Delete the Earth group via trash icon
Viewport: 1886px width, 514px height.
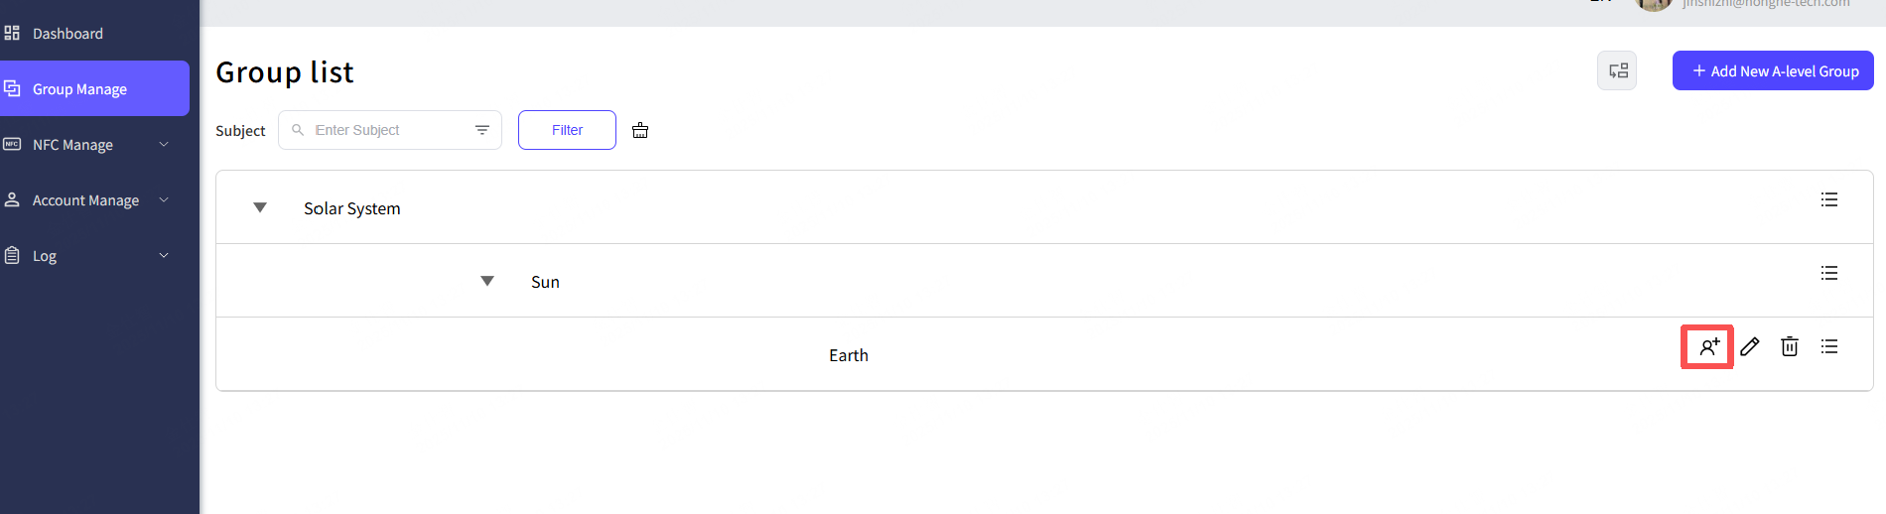1790,346
